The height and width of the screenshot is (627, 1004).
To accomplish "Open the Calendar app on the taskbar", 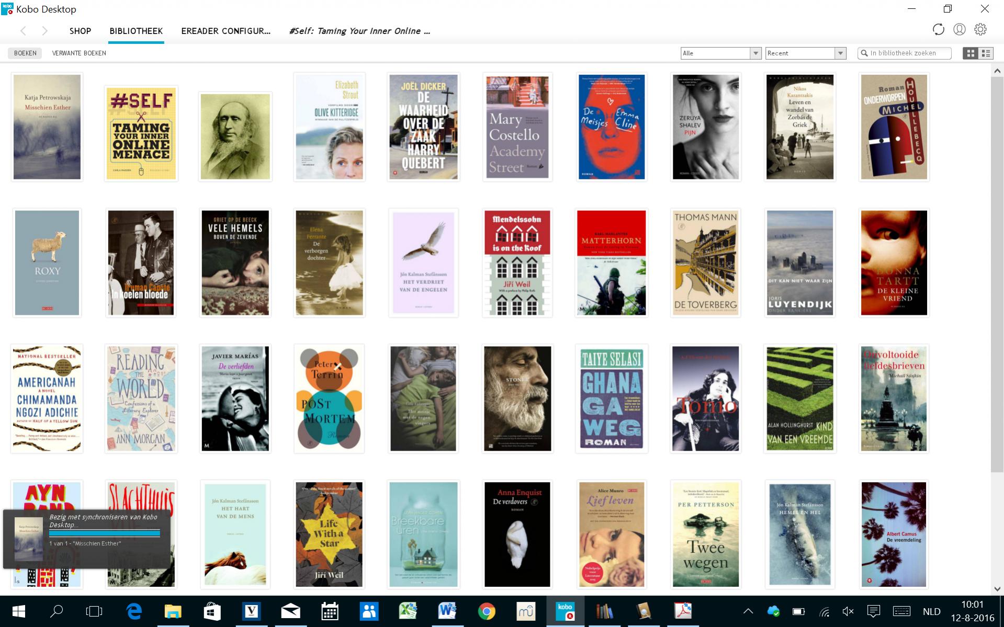I will pyautogui.click(x=330, y=611).
